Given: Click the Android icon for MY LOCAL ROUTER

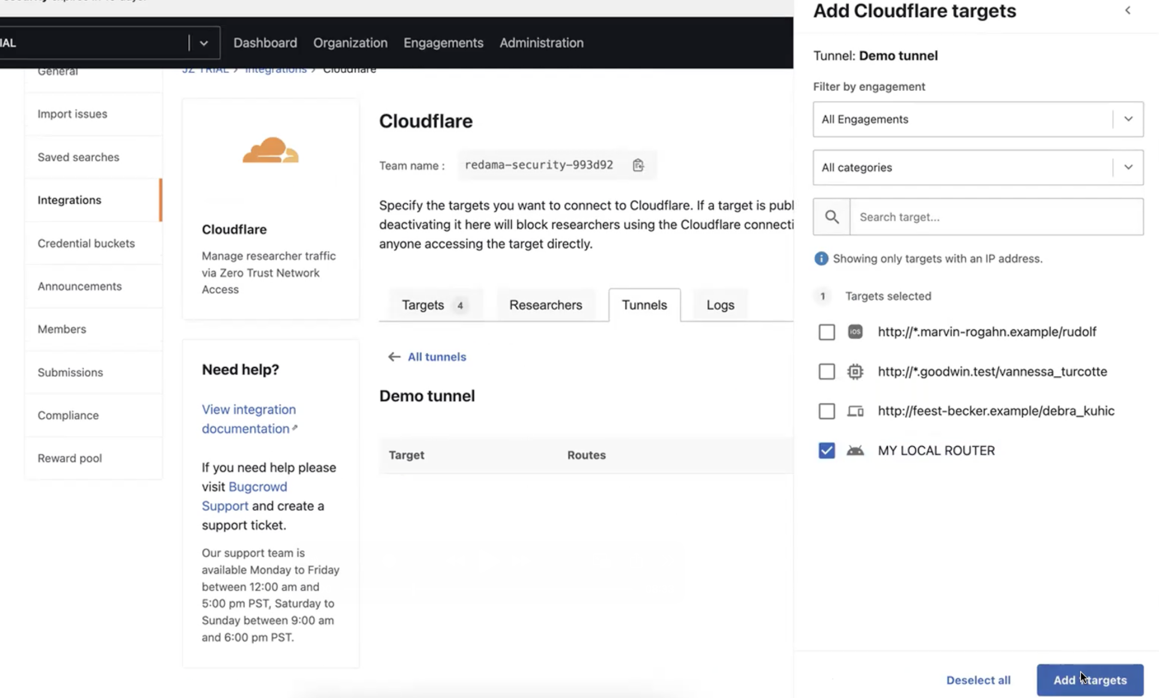Looking at the screenshot, I should [855, 451].
